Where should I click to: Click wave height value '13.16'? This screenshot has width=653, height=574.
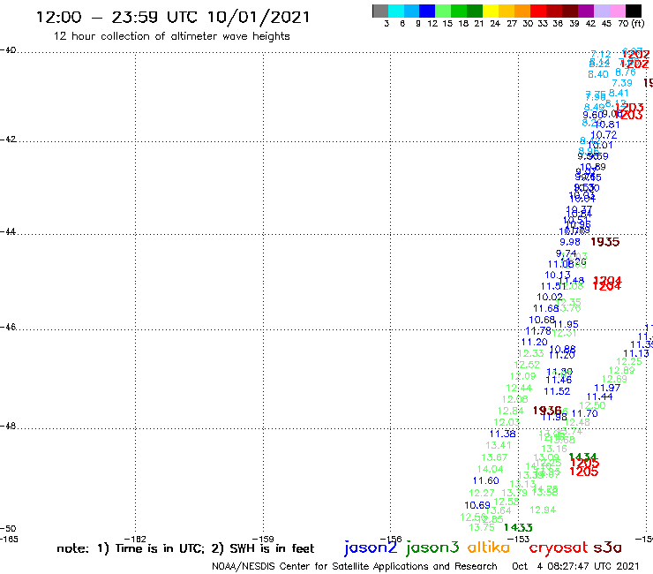pyautogui.click(x=554, y=449)
